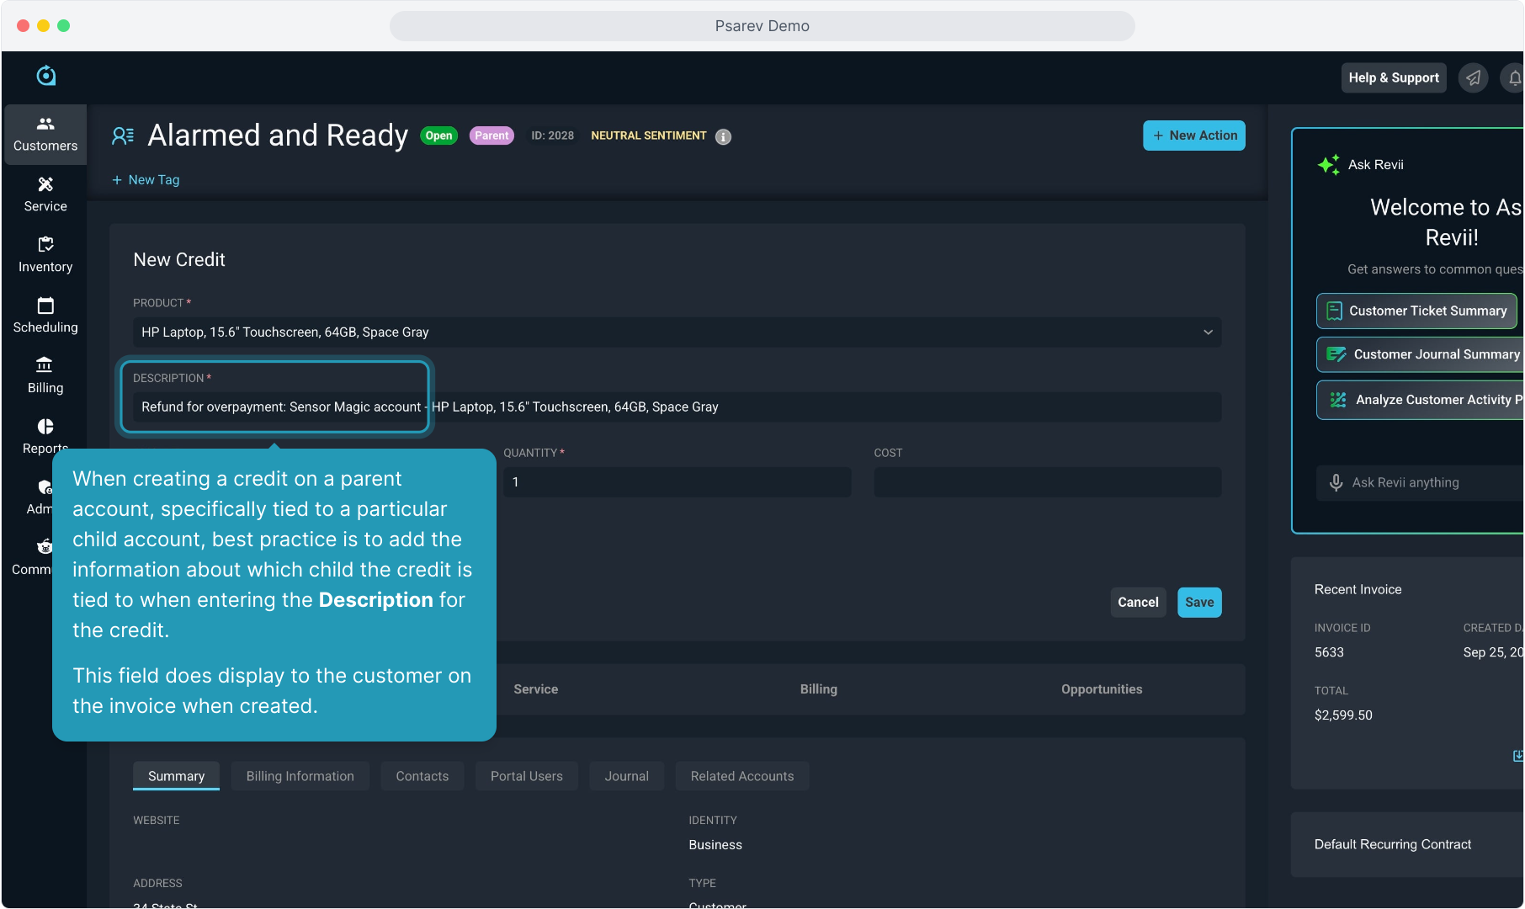Click the microphone icon in Ask Revii

point(1336,482)
